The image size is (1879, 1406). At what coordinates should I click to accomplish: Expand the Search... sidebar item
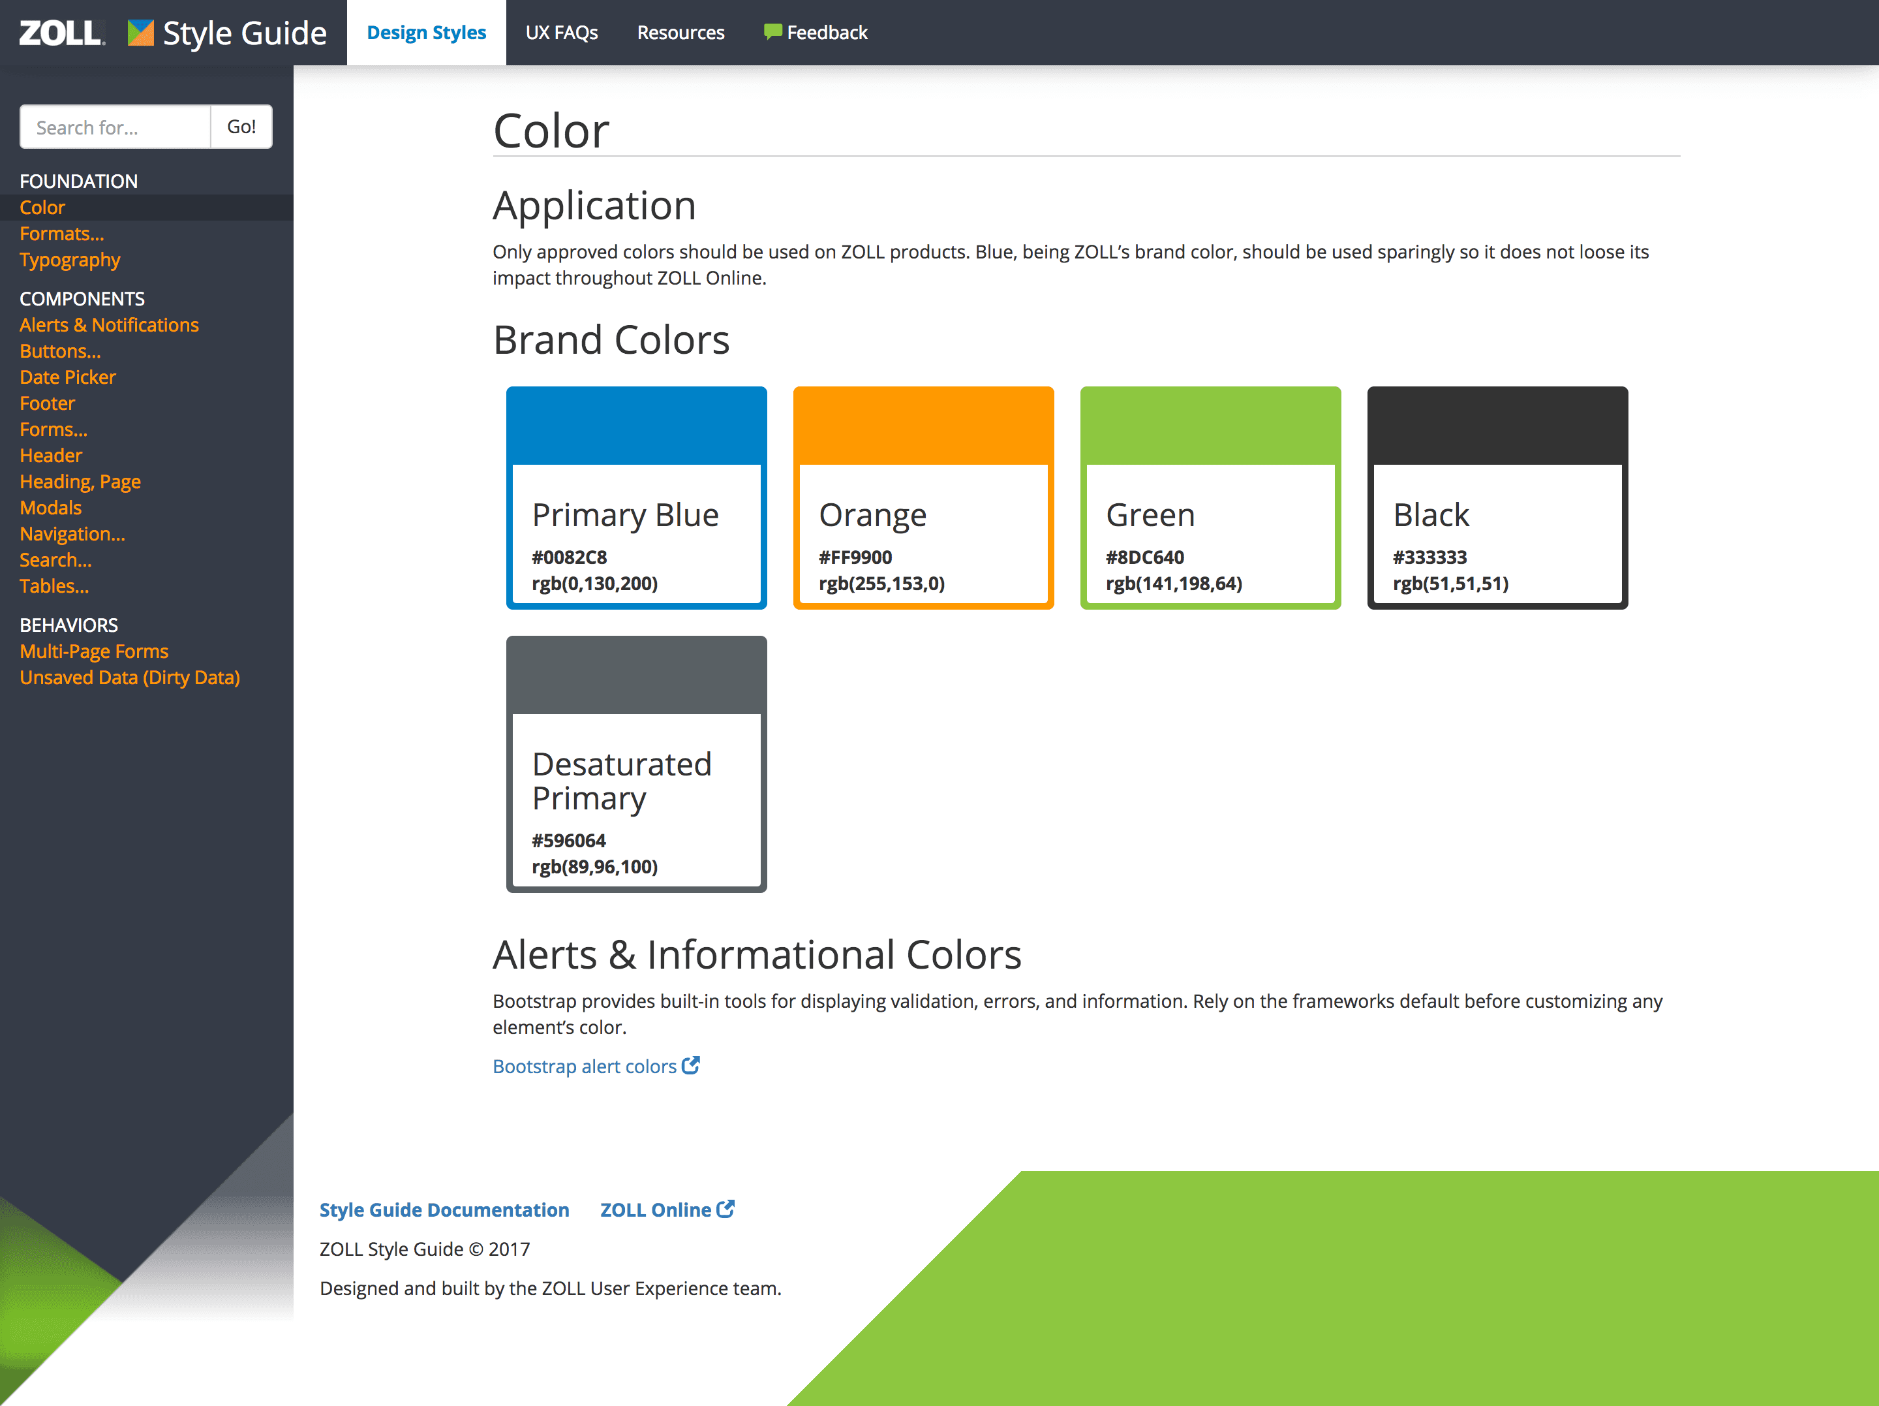coord(56,560)
